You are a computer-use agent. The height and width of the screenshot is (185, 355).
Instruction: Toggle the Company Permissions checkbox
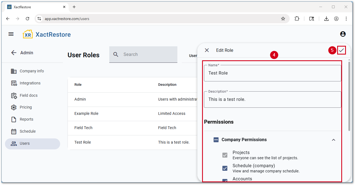point(216,140)
